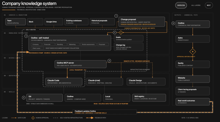The width and height of the screenshot is (220, 122).
Task: Click the 'OUTPUTS · CANONICAL PATH' heading
Action: [186, 15]
